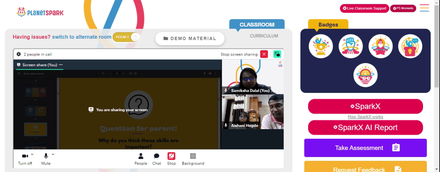Viewport: 440px width, 172px height.
Task: Open the Background effects option
Action: (x=193, y=159)
